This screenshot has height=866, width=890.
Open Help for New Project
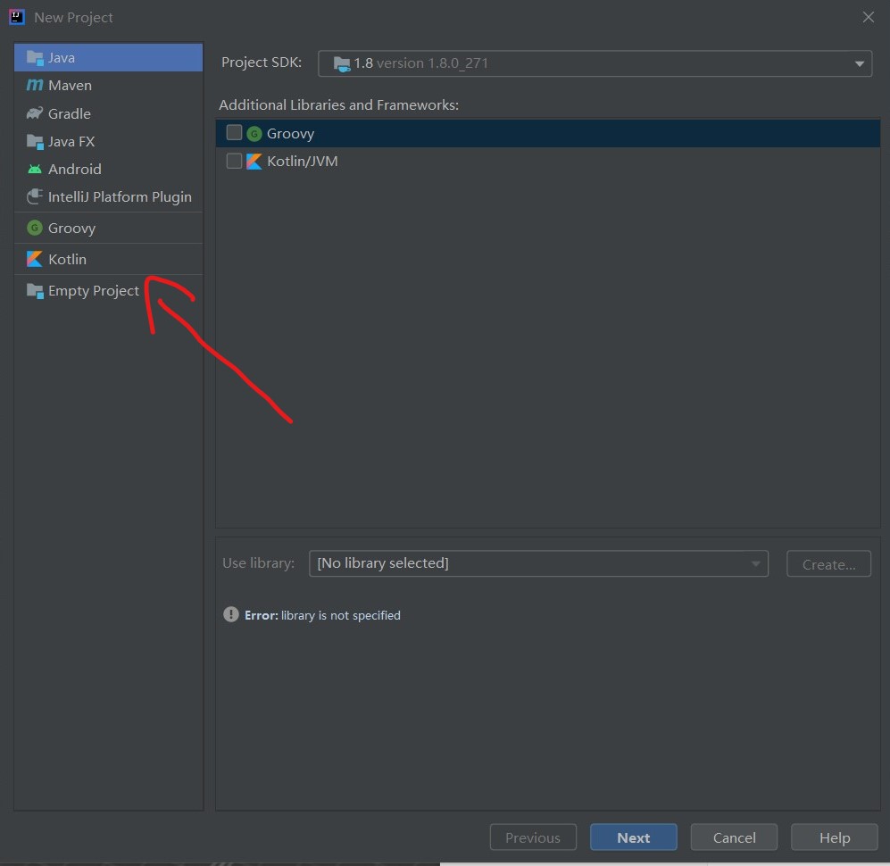point(835,837)
